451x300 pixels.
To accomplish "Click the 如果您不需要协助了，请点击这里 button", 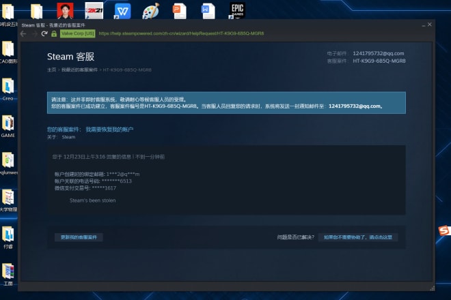I will (358, 237).
